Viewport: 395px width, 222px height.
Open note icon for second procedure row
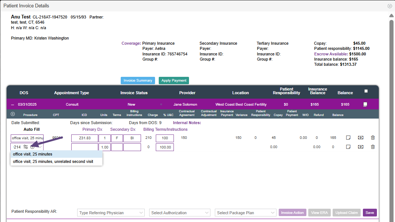(348, 147)
